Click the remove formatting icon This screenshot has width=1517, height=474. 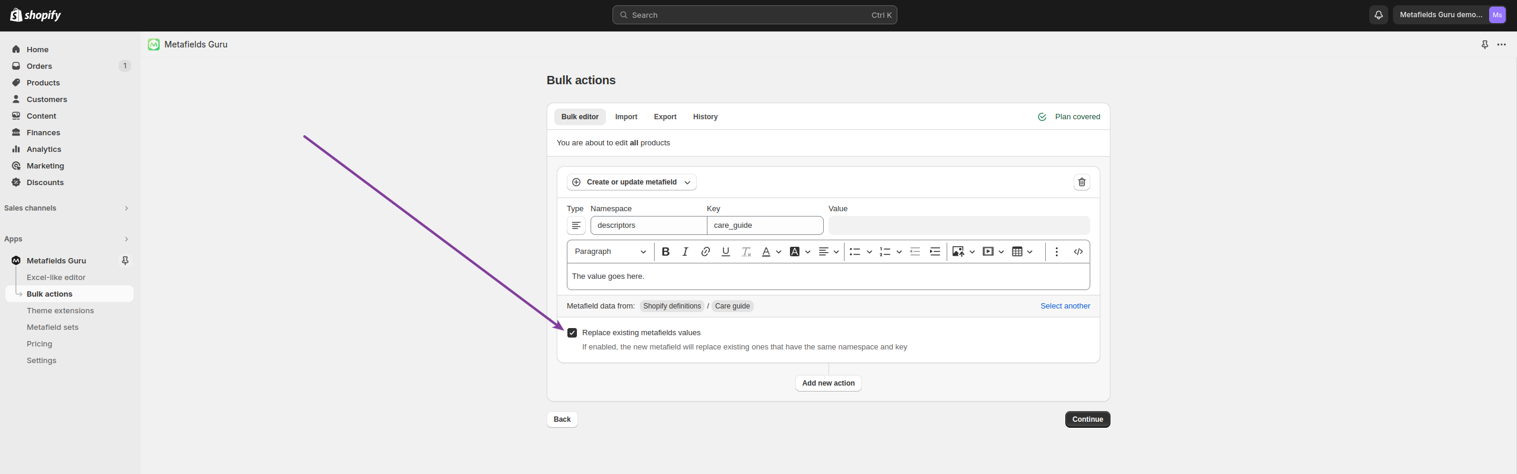[x=746, y=252]
